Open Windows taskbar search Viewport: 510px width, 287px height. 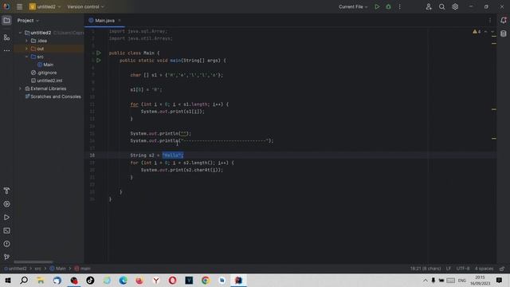[x=24, y=280]
